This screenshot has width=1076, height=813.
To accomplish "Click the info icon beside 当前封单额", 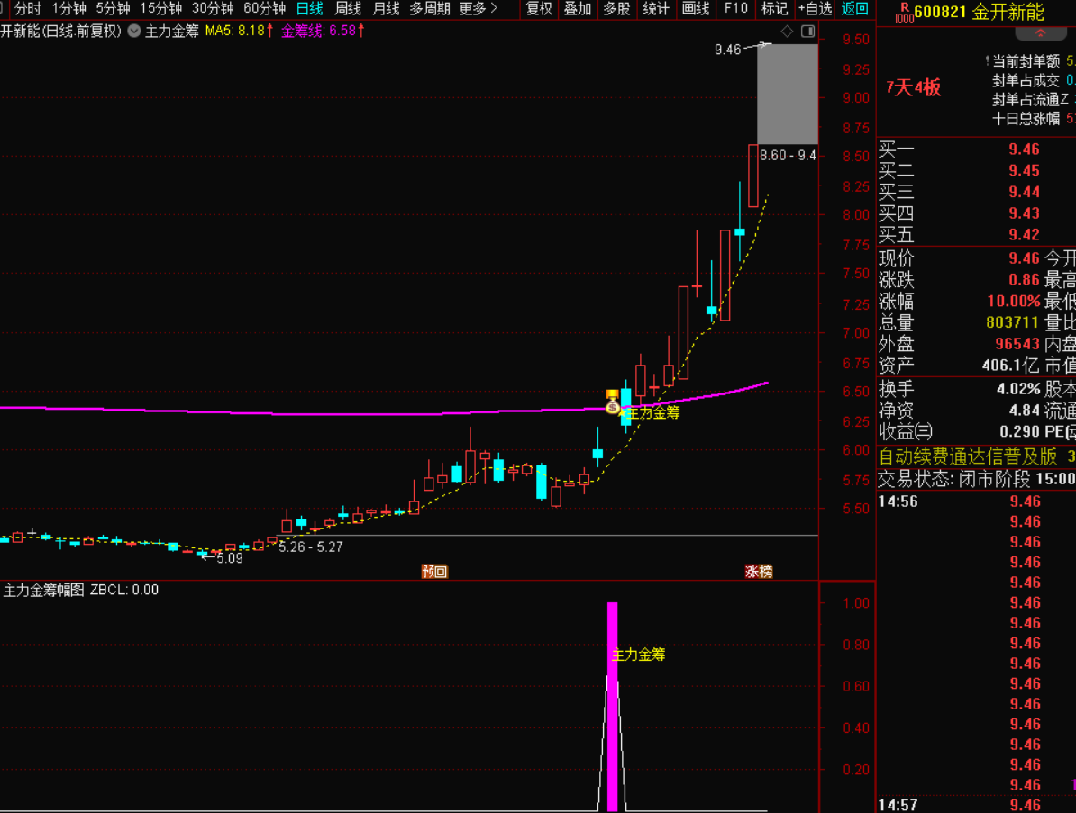I will pyautogui.click(x=988, y=61).
